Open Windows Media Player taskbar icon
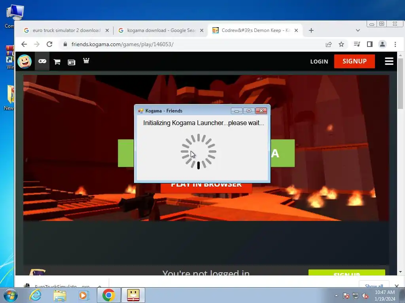This screenshot has height=303, width=405. pyautogui.click(x=84, y=295)
